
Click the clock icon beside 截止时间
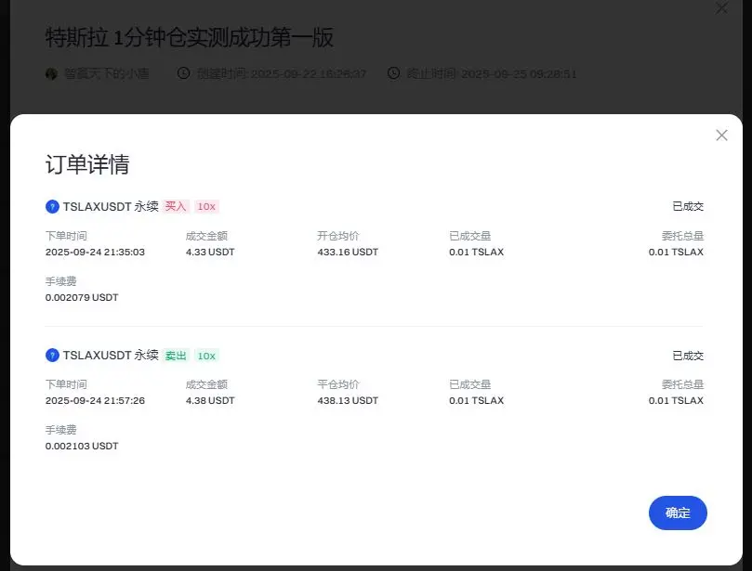tap(393, 73)
